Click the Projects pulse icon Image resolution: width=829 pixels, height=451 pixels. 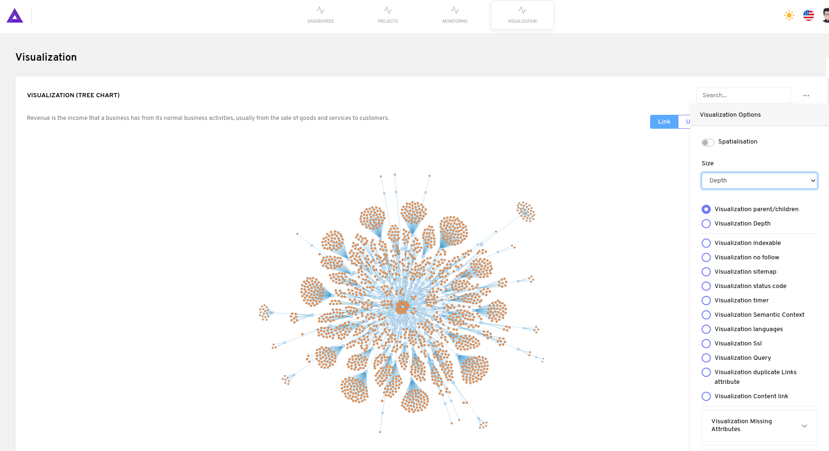387,11
